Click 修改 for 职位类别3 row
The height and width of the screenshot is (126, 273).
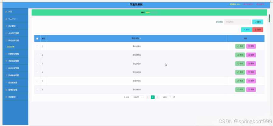240,64
